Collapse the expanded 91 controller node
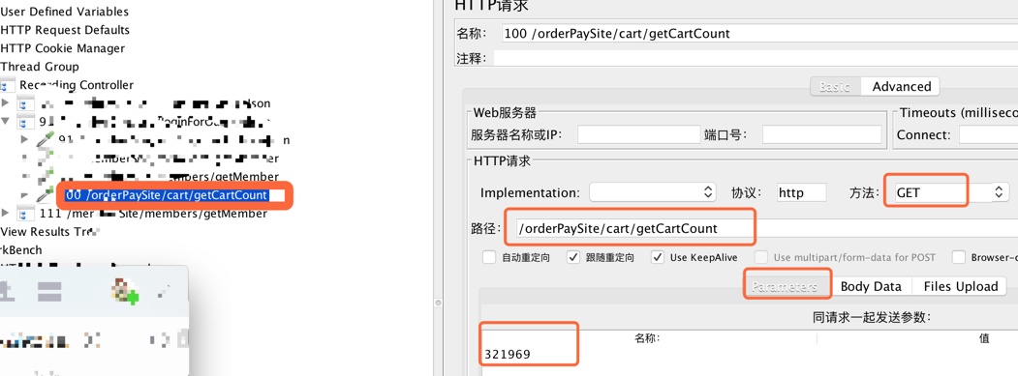Viewport: 1018px width, 376px height. pyautogui.click(x=6, y=121)
